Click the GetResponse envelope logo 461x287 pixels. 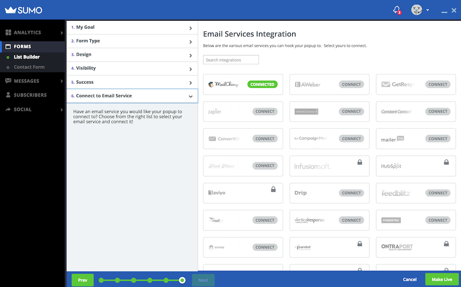386,85
